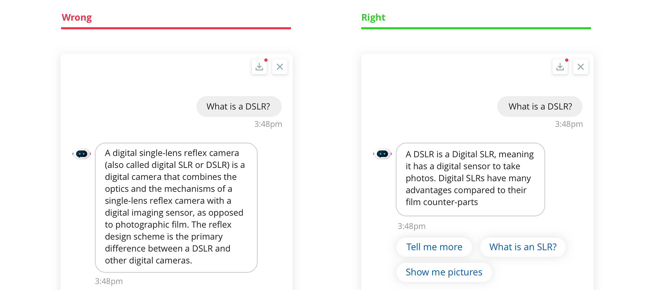Close the Wrong example chat window
The height and width of the screenshot is (290, 668).
[x=280, y=67]
